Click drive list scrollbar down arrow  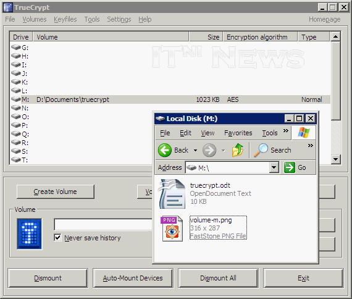[335, 159]
